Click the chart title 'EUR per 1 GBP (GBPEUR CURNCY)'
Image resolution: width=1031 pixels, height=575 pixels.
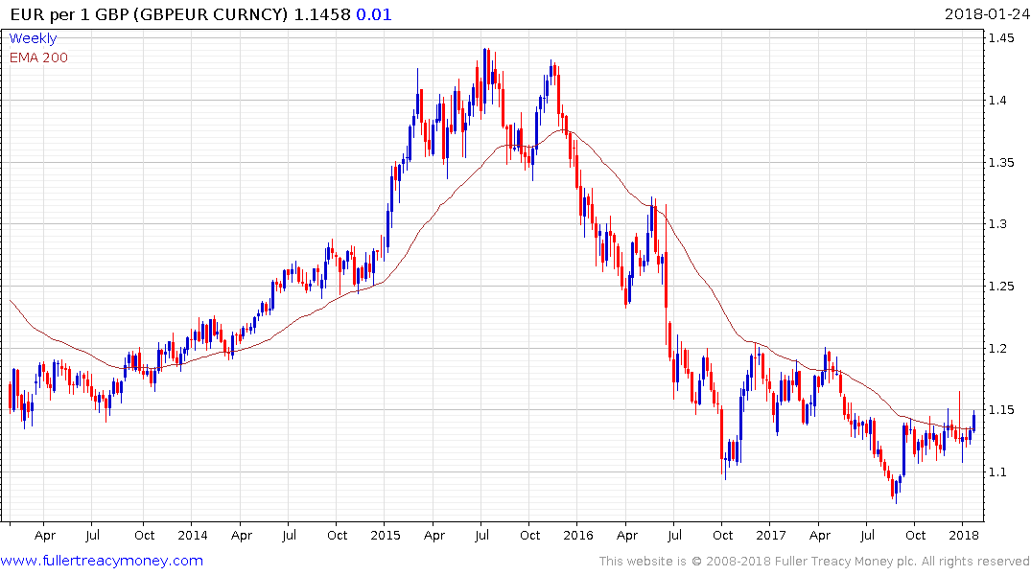[150, 14]
